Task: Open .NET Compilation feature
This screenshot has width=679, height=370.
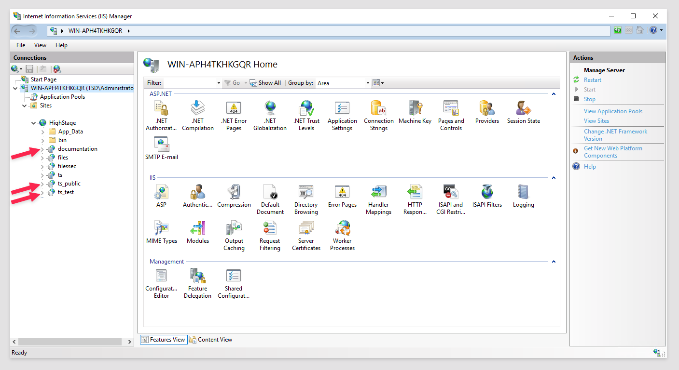Action: point(198,116)
